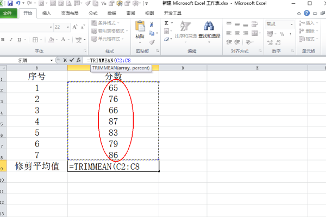Click the Clear eraser icon
The image size is (326, 217).
(167, 39)
